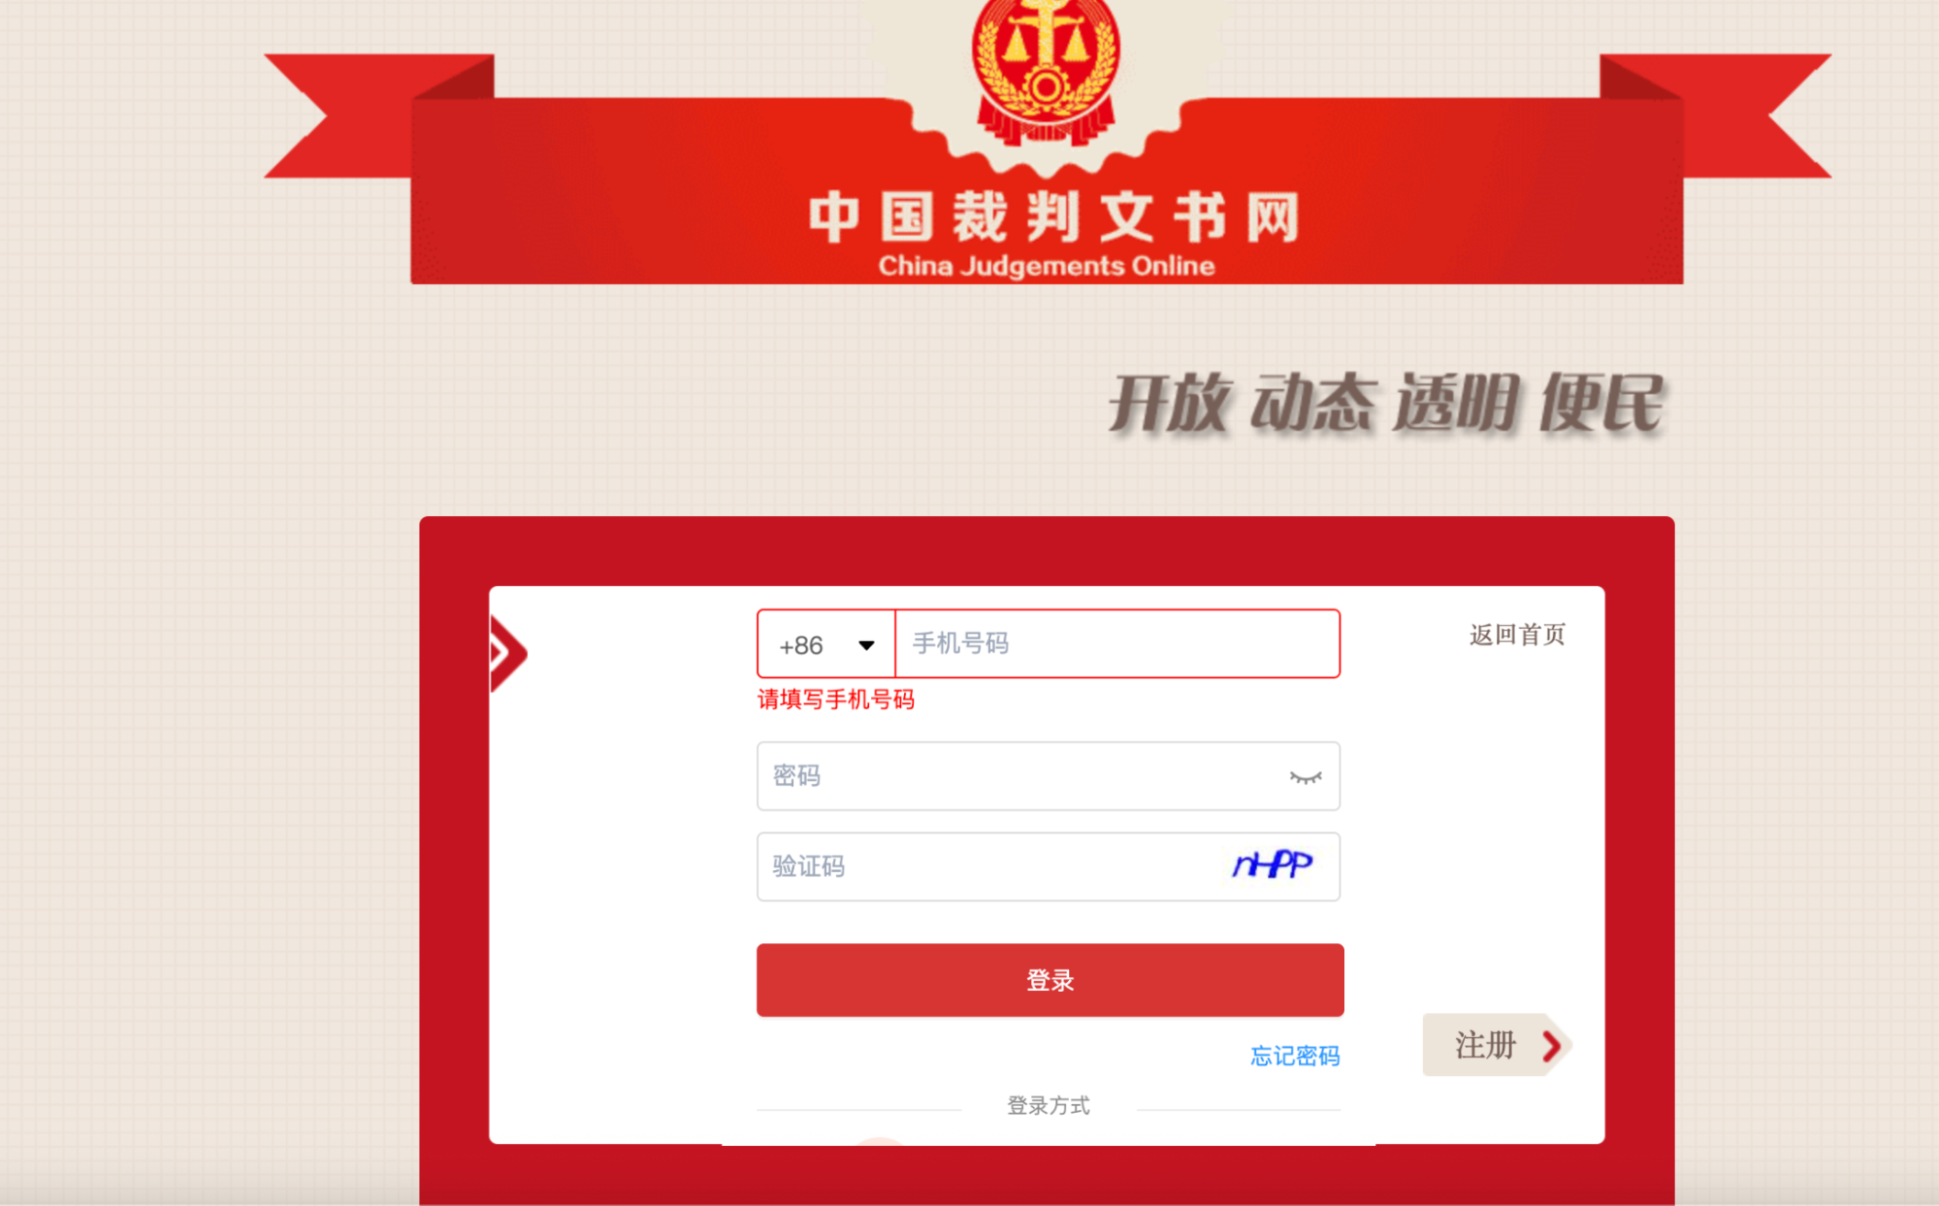Click the 注册 register button
This screenshot has width=1939, height=1206.
[1497, 1045]
